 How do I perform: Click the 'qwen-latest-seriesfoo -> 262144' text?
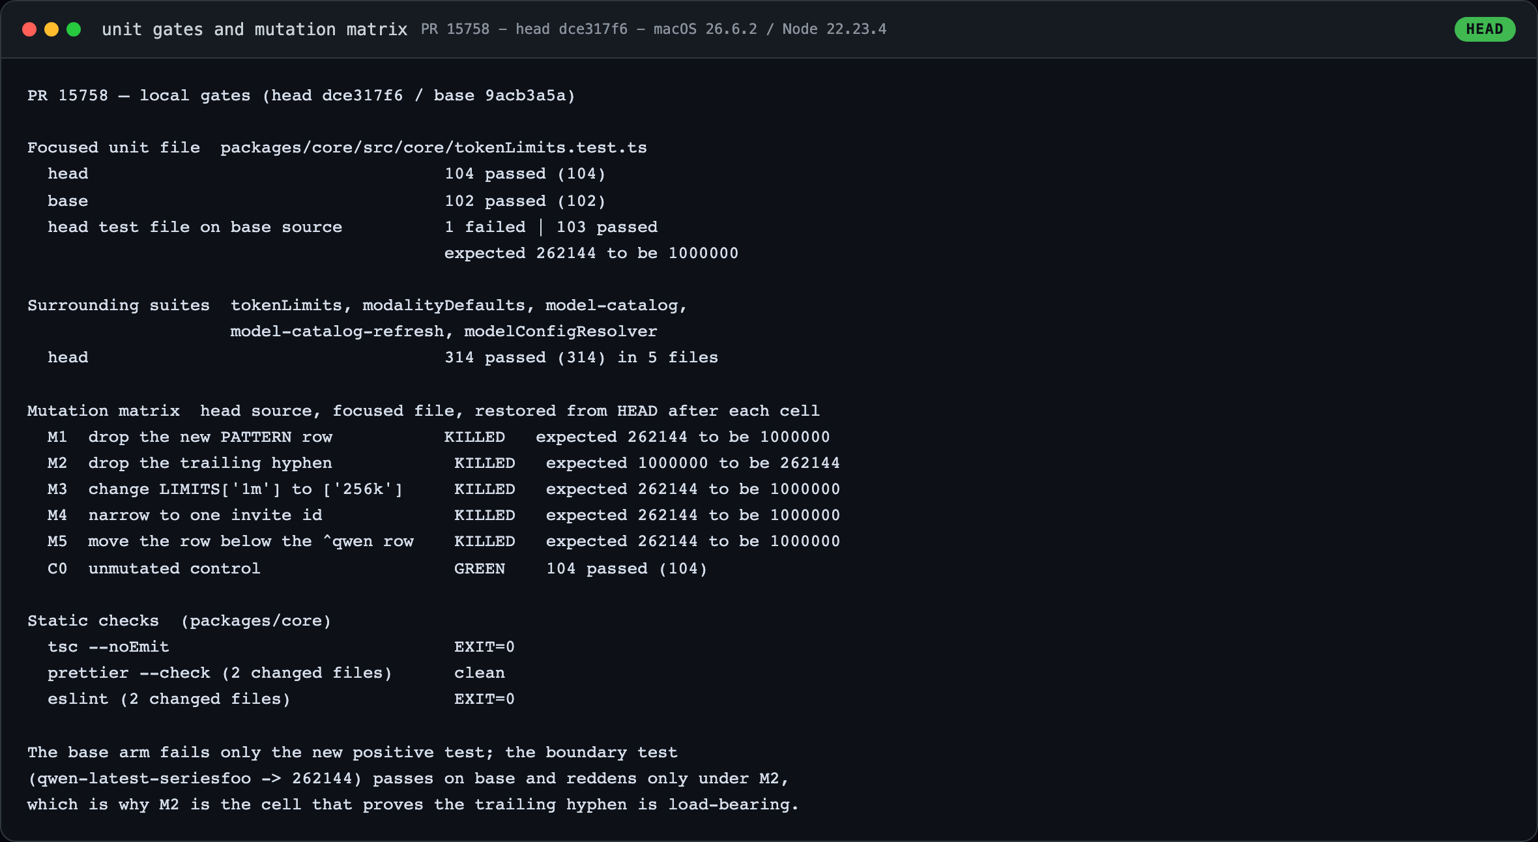(x=194, y=778)
